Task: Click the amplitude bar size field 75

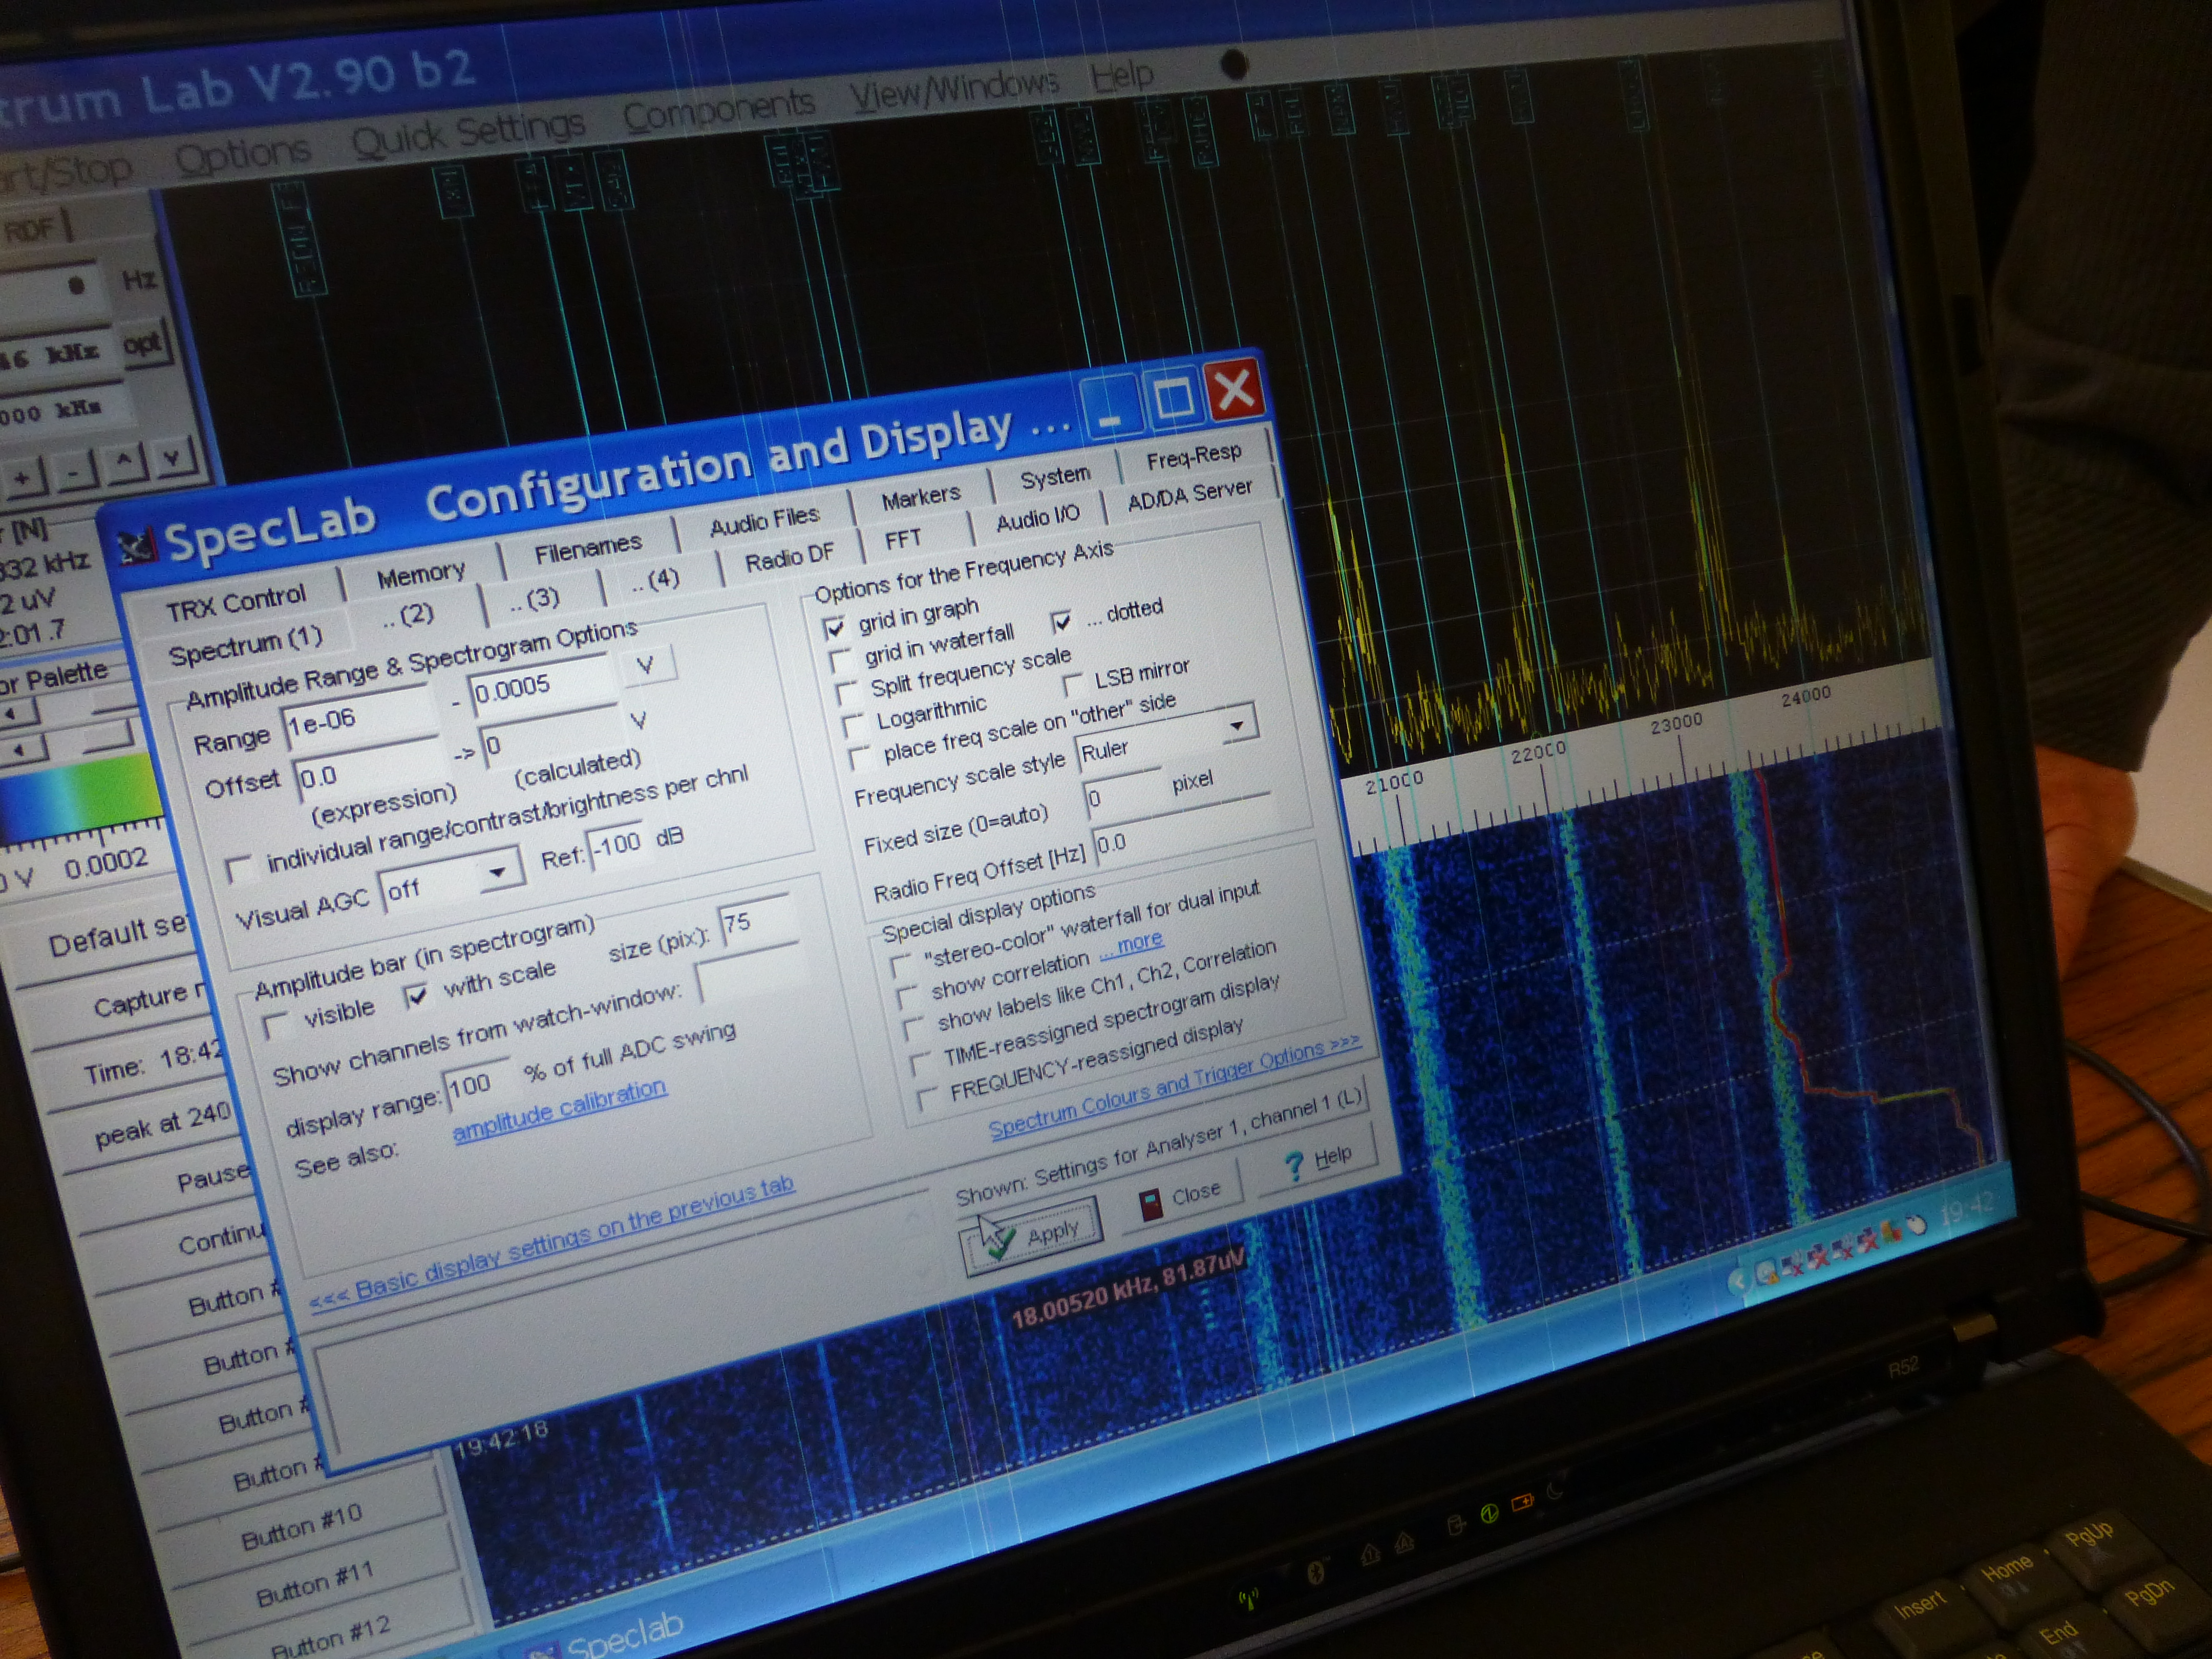Action: tap(758, 921)
